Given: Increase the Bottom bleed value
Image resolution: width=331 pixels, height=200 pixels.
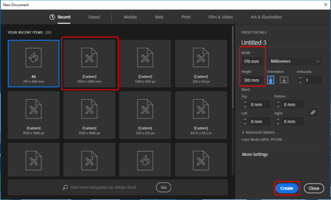Looking at the screenshot, I should click(x=278, y=102).
